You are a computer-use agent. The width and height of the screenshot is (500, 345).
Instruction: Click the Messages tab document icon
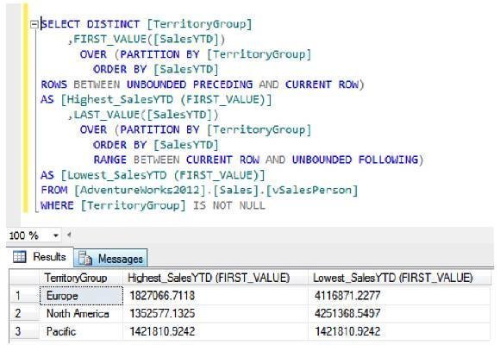pyautogui.click(x=85, y=259)
